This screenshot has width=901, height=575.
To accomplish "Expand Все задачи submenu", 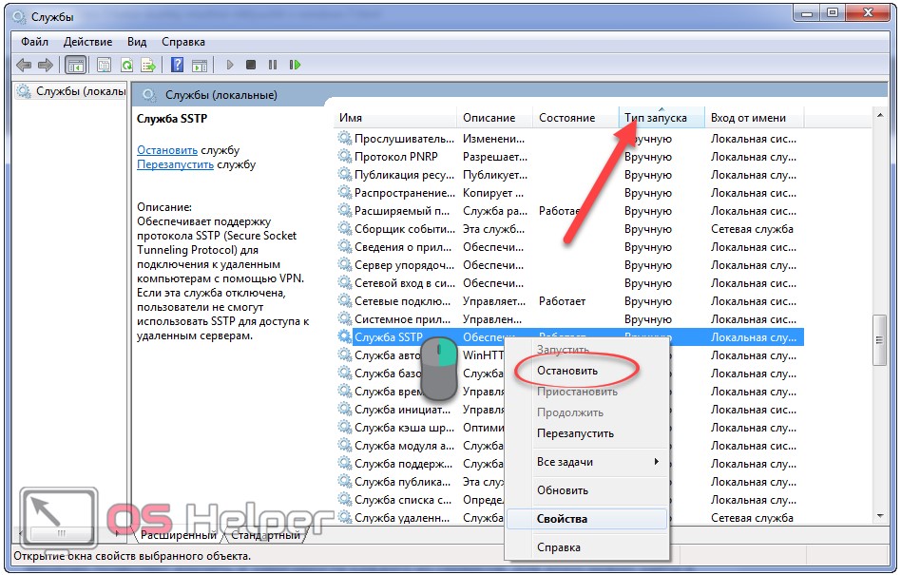I will click(586, 462).
